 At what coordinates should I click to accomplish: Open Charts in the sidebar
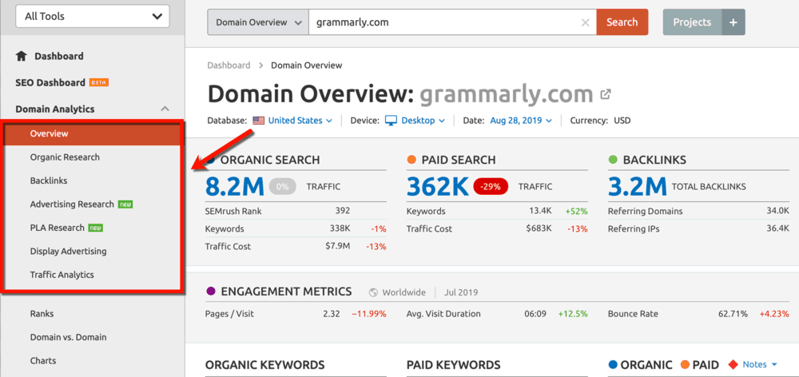coord(43,361)
